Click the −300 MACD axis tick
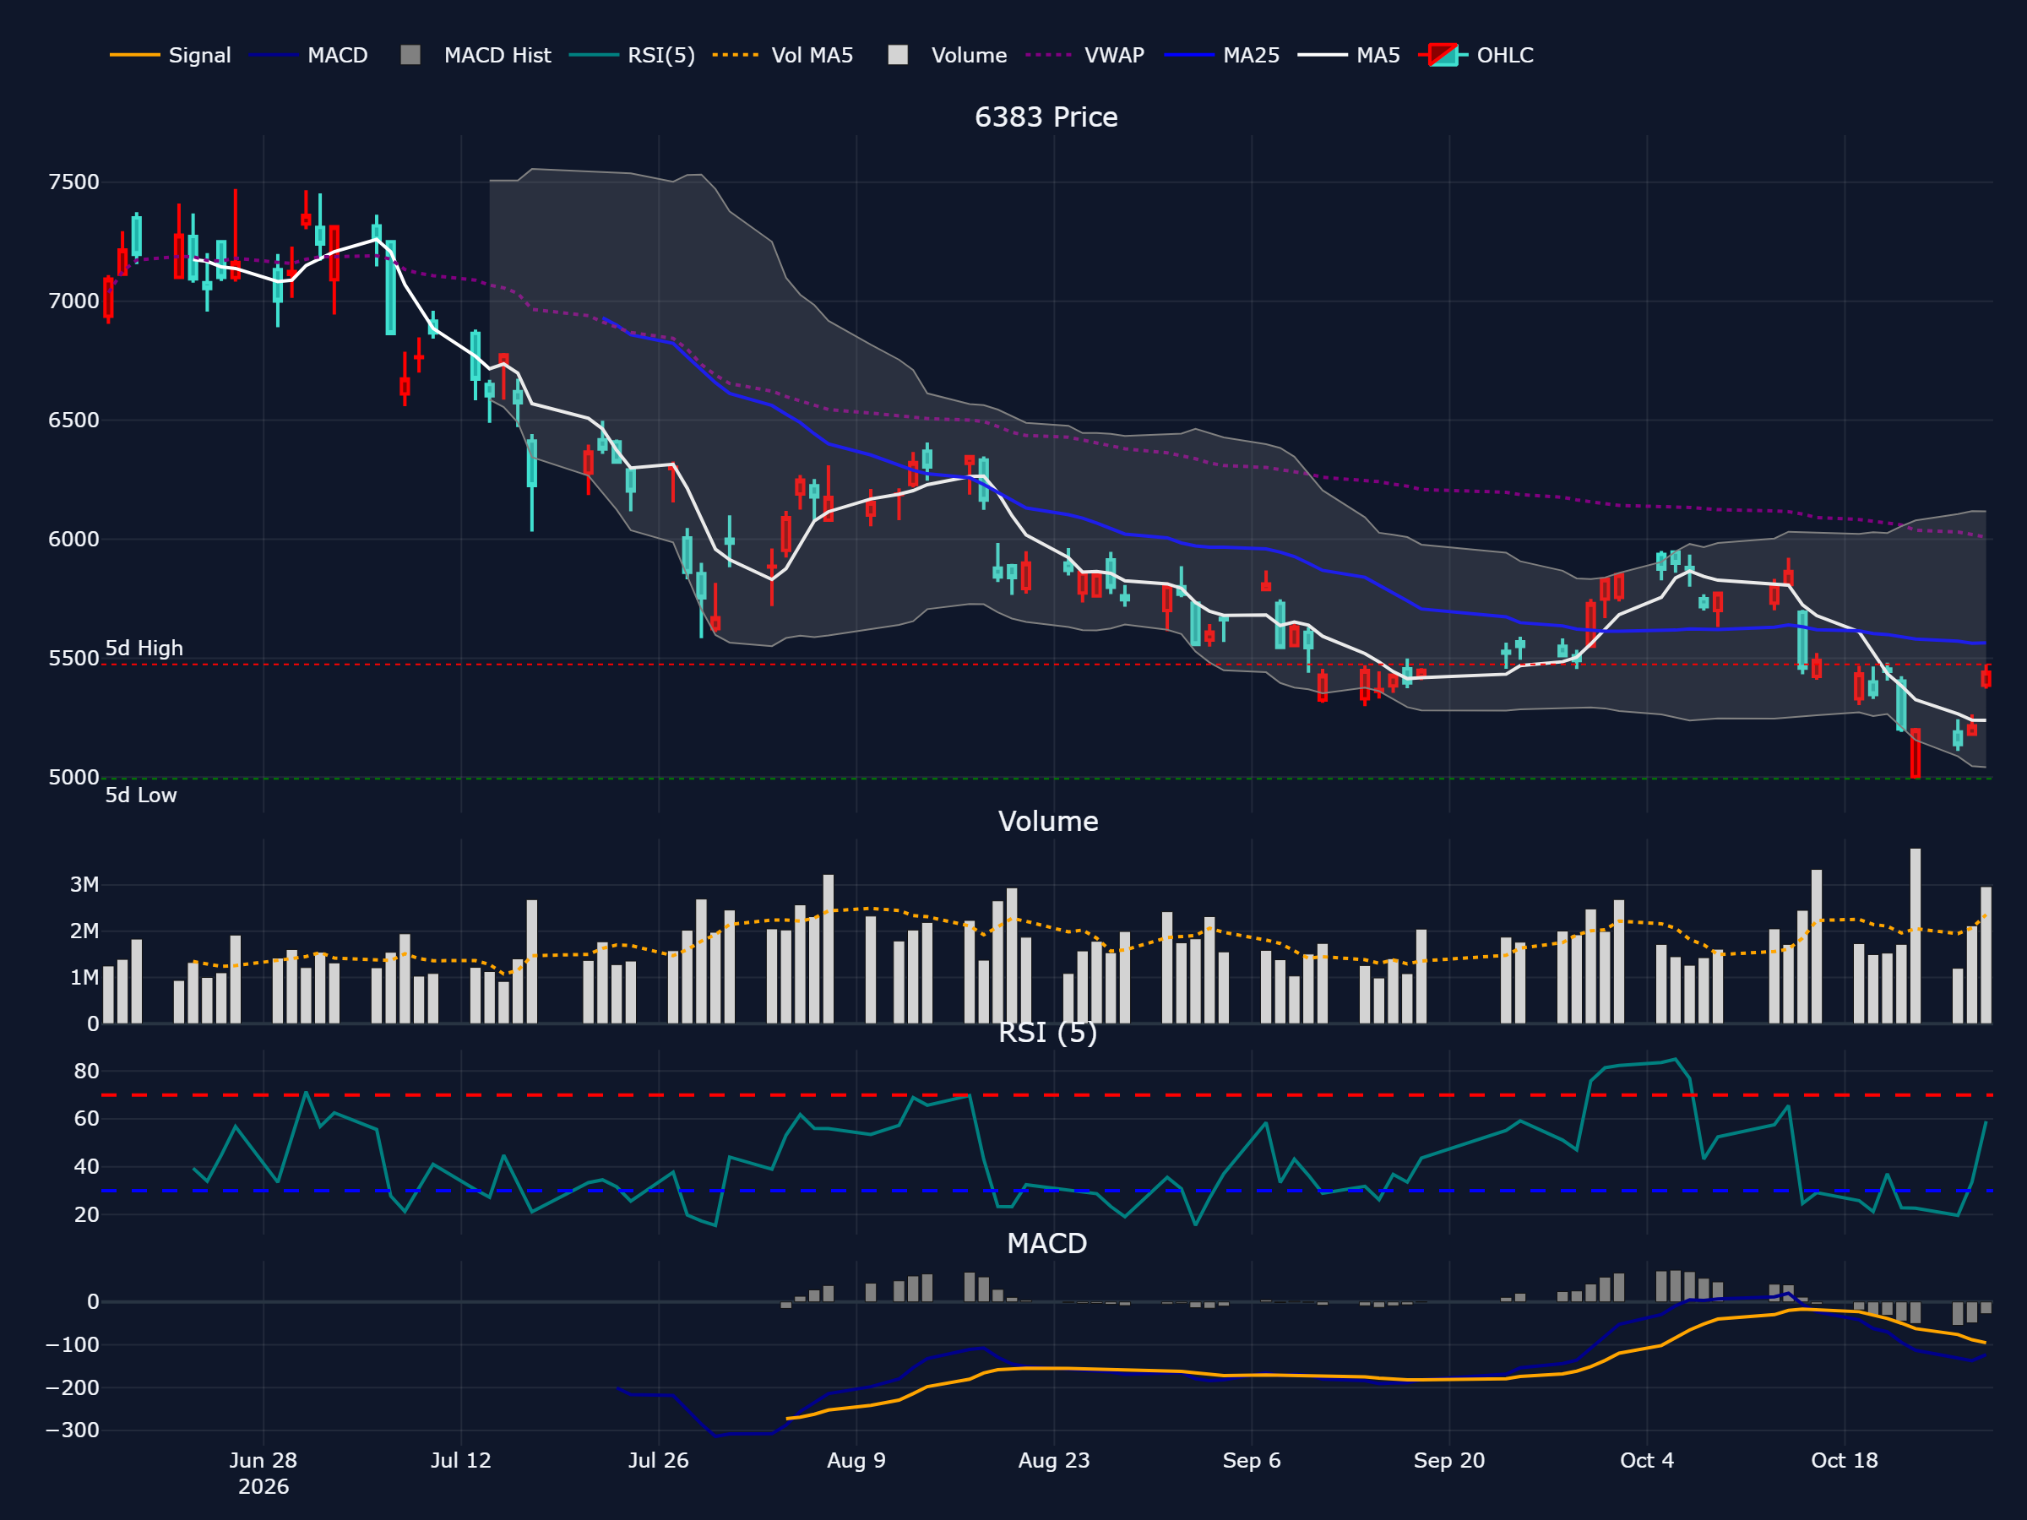Viewport: 2027px width, 1520px height. [73, 1430]
